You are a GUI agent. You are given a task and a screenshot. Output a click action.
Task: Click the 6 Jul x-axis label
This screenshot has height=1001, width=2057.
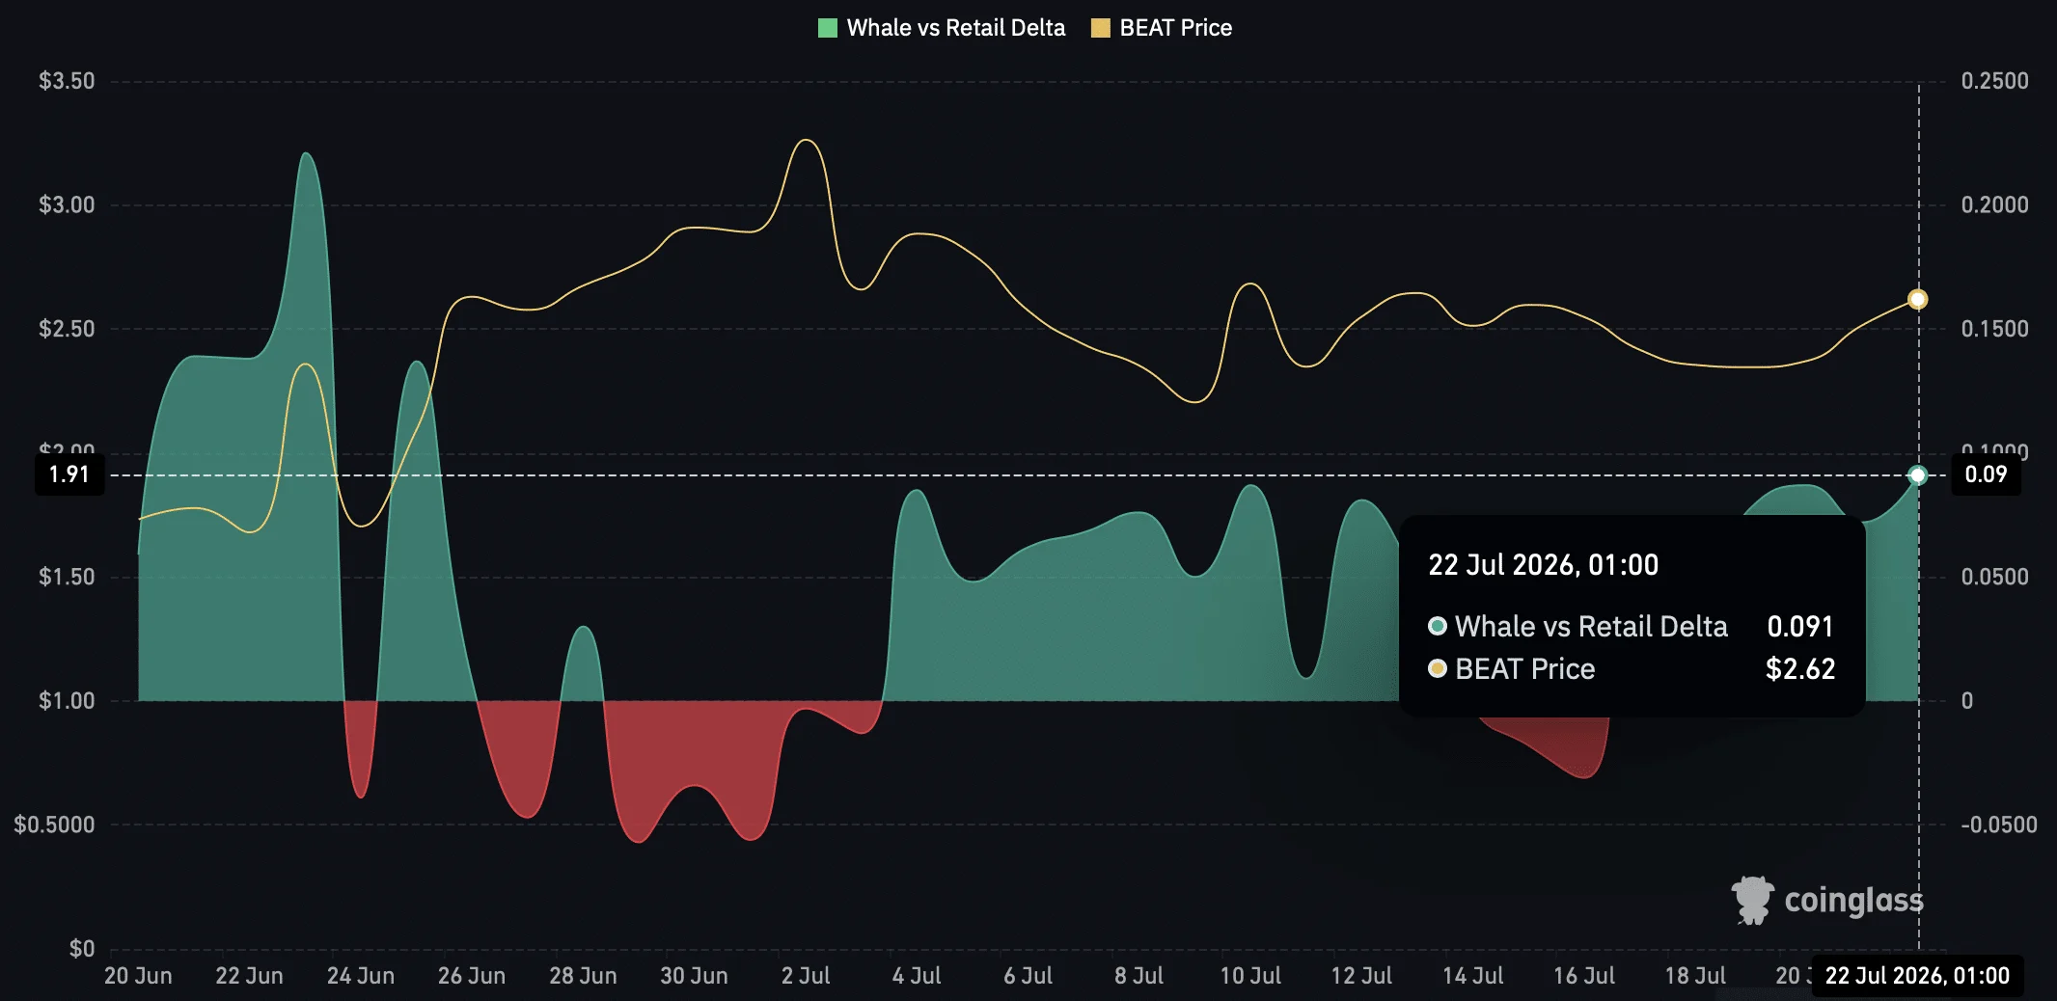pos(1028,976)
